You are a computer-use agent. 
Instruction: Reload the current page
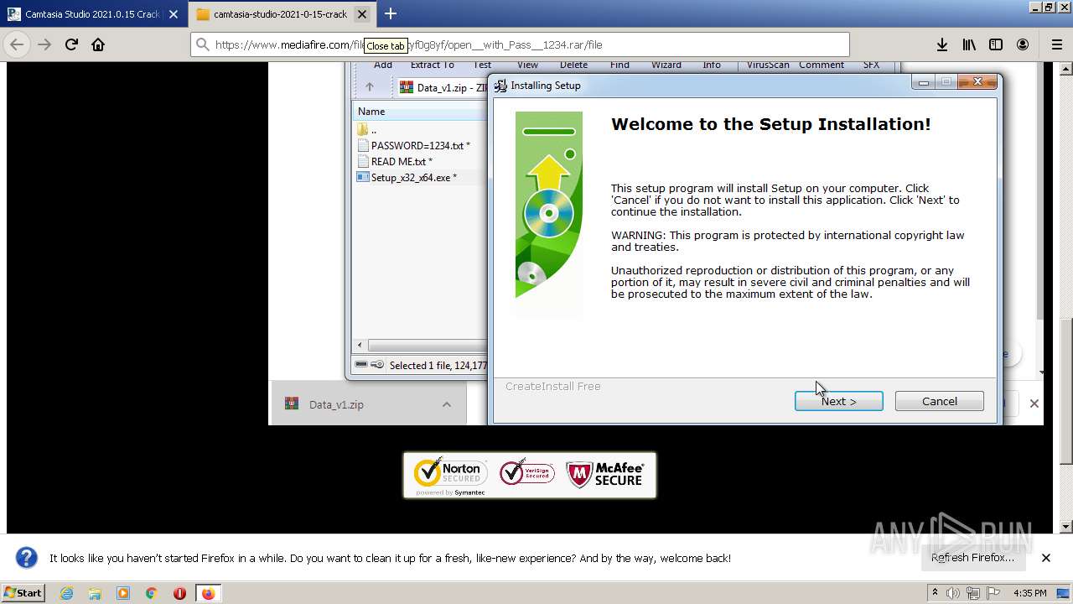click(71, 44)
